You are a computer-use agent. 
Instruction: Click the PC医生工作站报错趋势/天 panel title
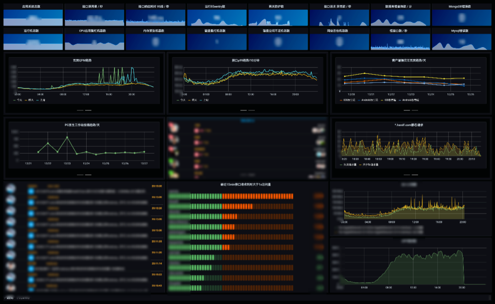pos(82,125)
